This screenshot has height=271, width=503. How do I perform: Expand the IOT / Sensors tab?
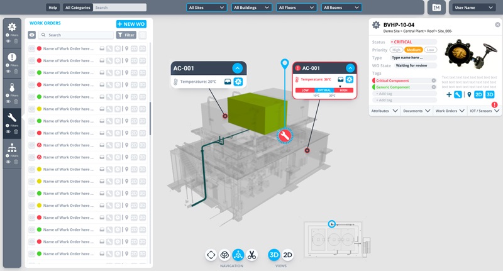pyautogui.click(x=484, y=111)
